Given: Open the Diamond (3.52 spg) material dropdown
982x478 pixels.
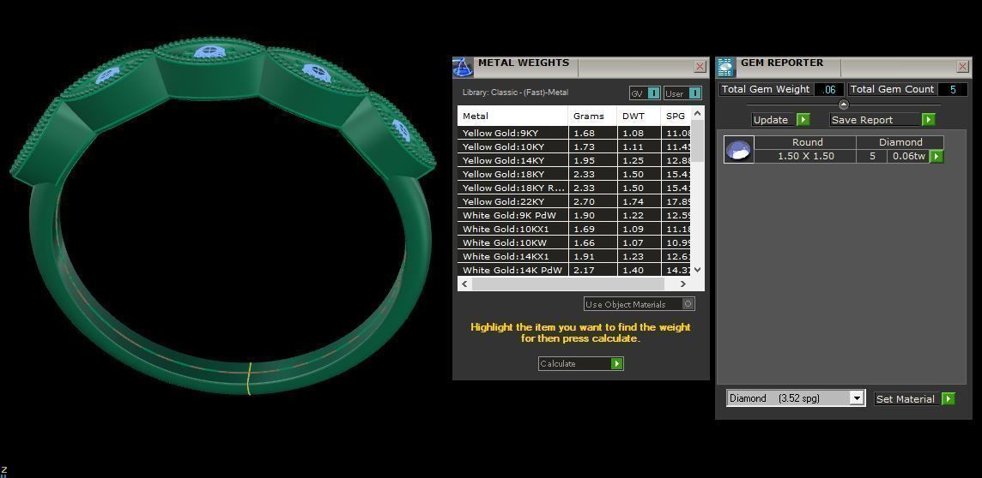Looking at the screenshot, I should [x=796, y=398].
